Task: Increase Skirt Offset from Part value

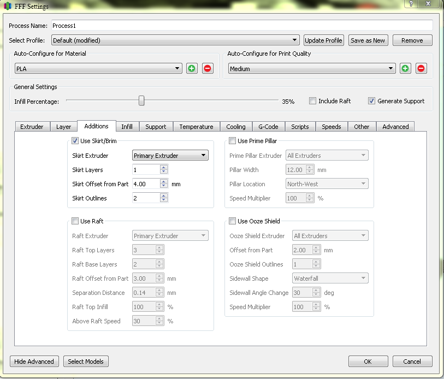Action: 164,182
